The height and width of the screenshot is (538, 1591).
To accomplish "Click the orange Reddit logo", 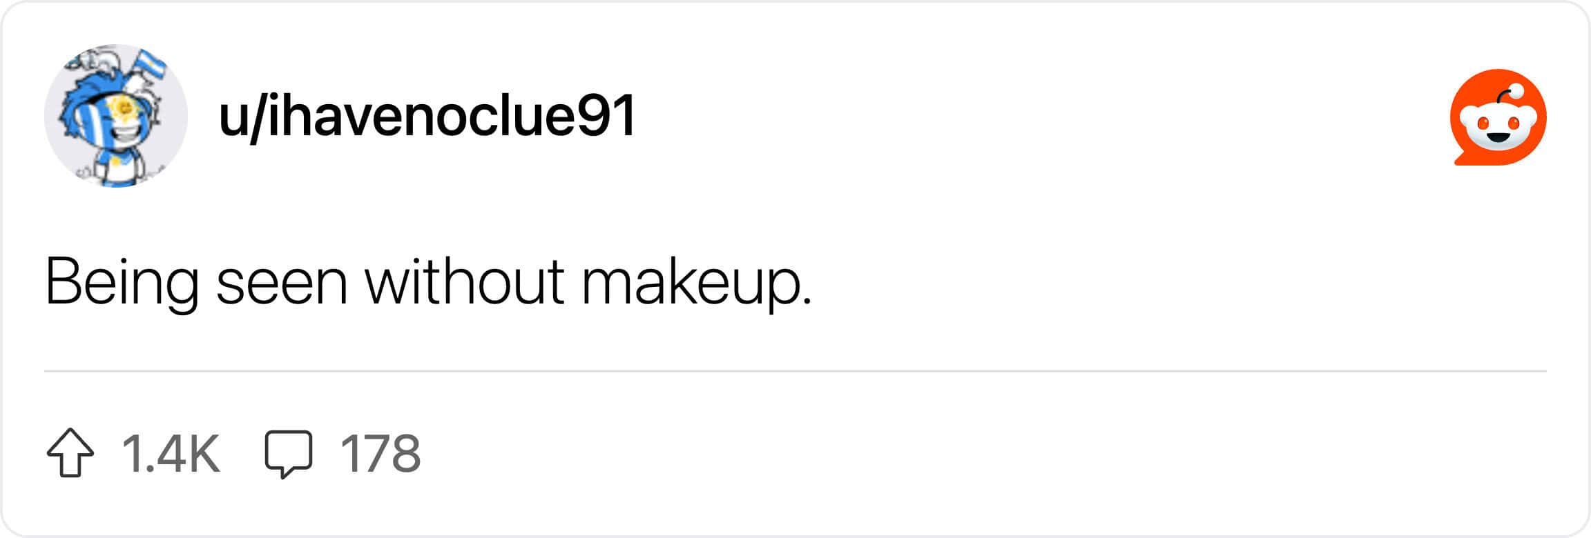I will point(1498,117).
